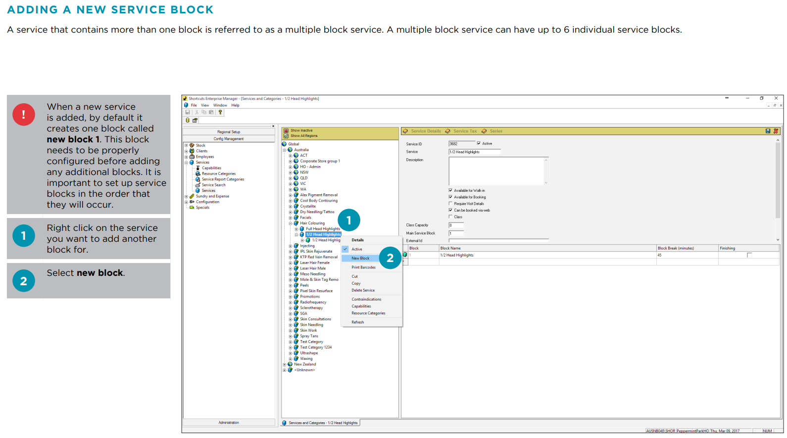787x438 pixels.
Task: Expand the Stock node in left tree
Action: click(x=186, y=145)
